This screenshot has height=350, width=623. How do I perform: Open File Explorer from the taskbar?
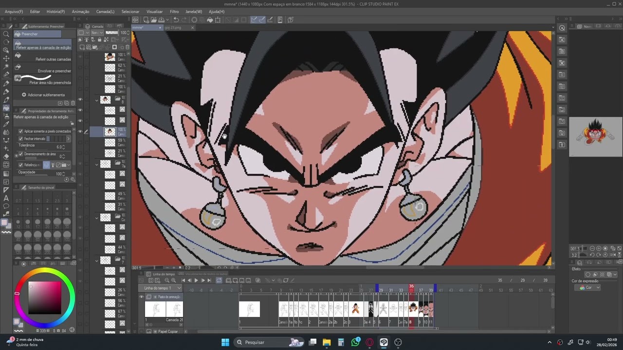327,342
